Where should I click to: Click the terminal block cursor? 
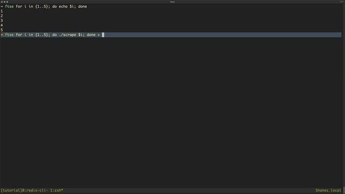point(103,34)
